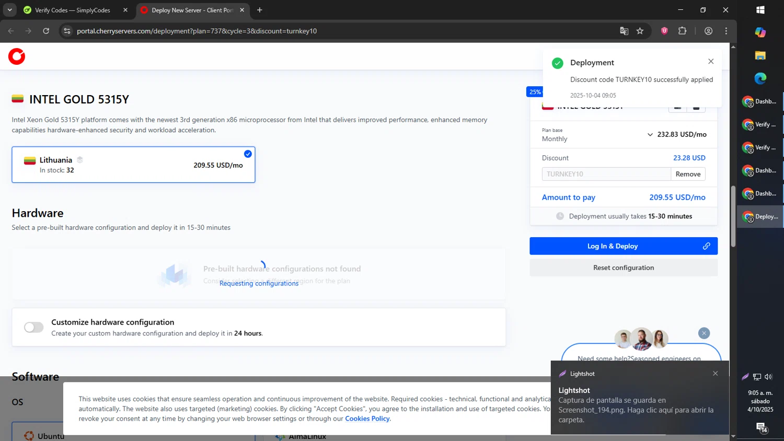
Task: Click the page vertical scrollbar thumb
Action: coord(733,216)
